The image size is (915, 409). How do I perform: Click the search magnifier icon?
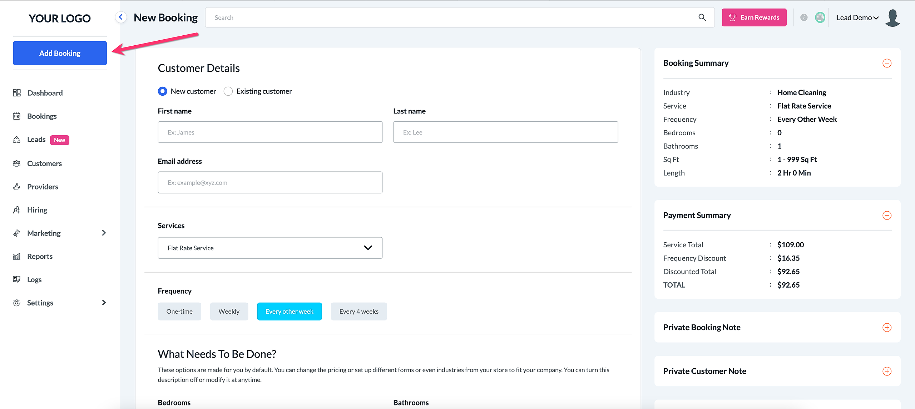pos(702,17)
